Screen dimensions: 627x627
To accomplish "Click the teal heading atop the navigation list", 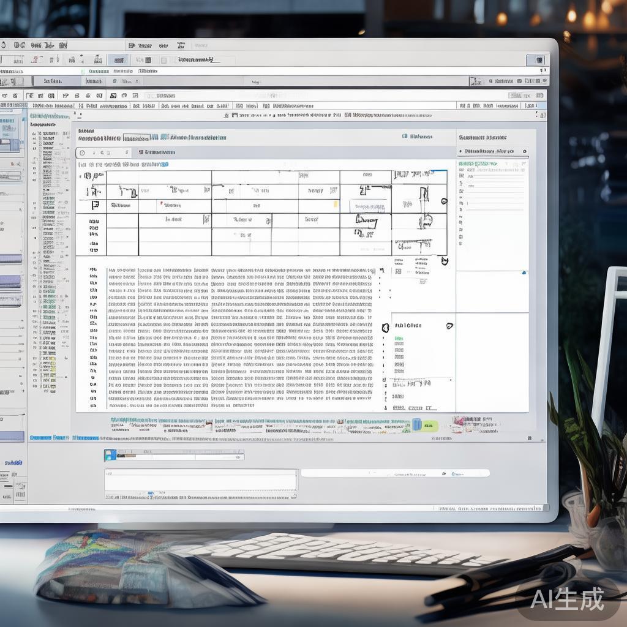I will 50,116.
